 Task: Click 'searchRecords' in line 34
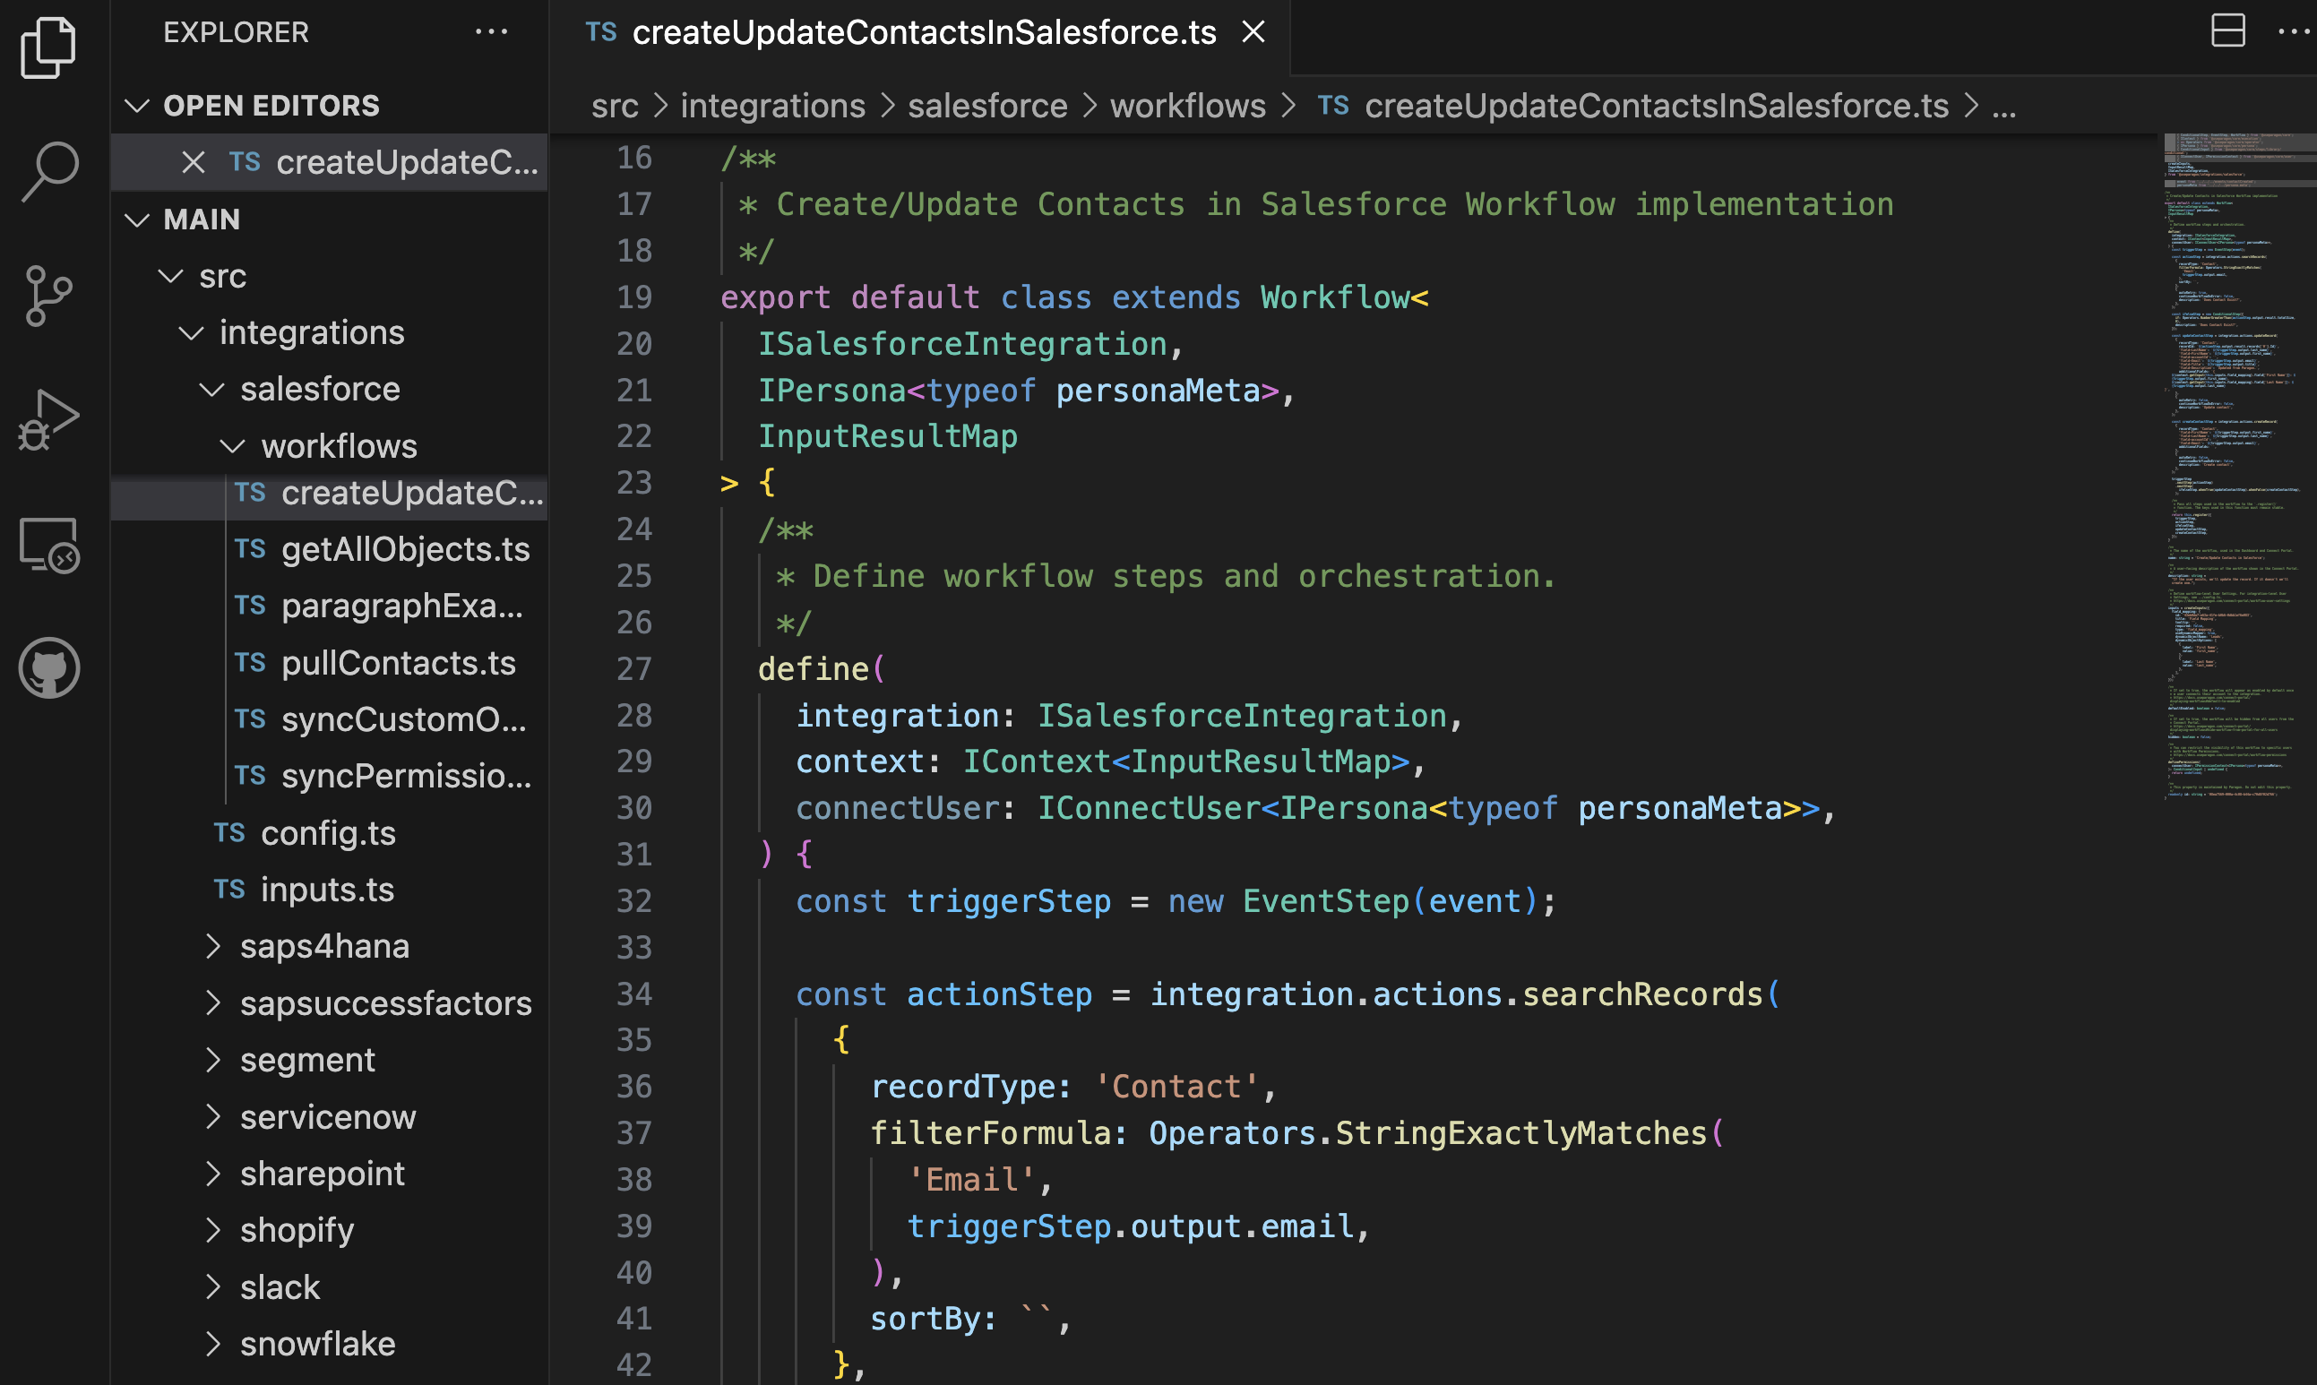click(x=1642, y=995)
